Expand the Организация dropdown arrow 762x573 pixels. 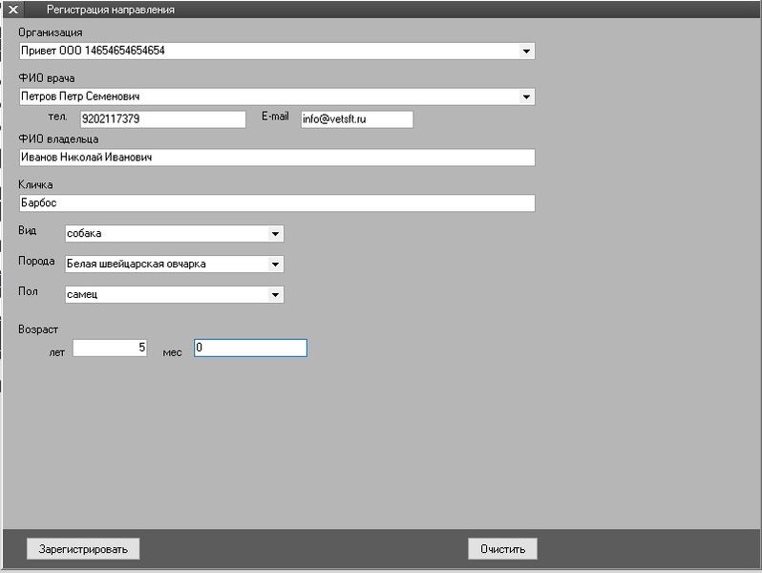(526, 51)
